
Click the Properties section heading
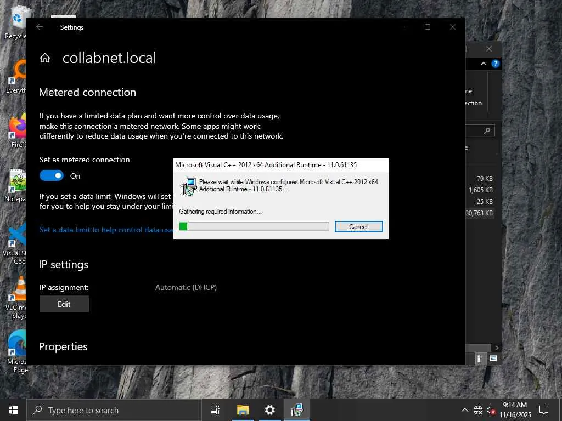(63, 346)
